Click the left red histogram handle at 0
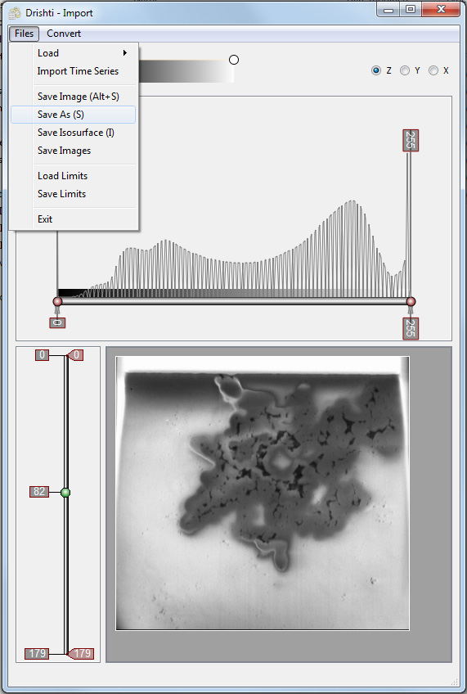 (57, 301)
